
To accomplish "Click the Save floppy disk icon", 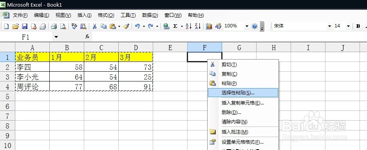I will [25, 27].
